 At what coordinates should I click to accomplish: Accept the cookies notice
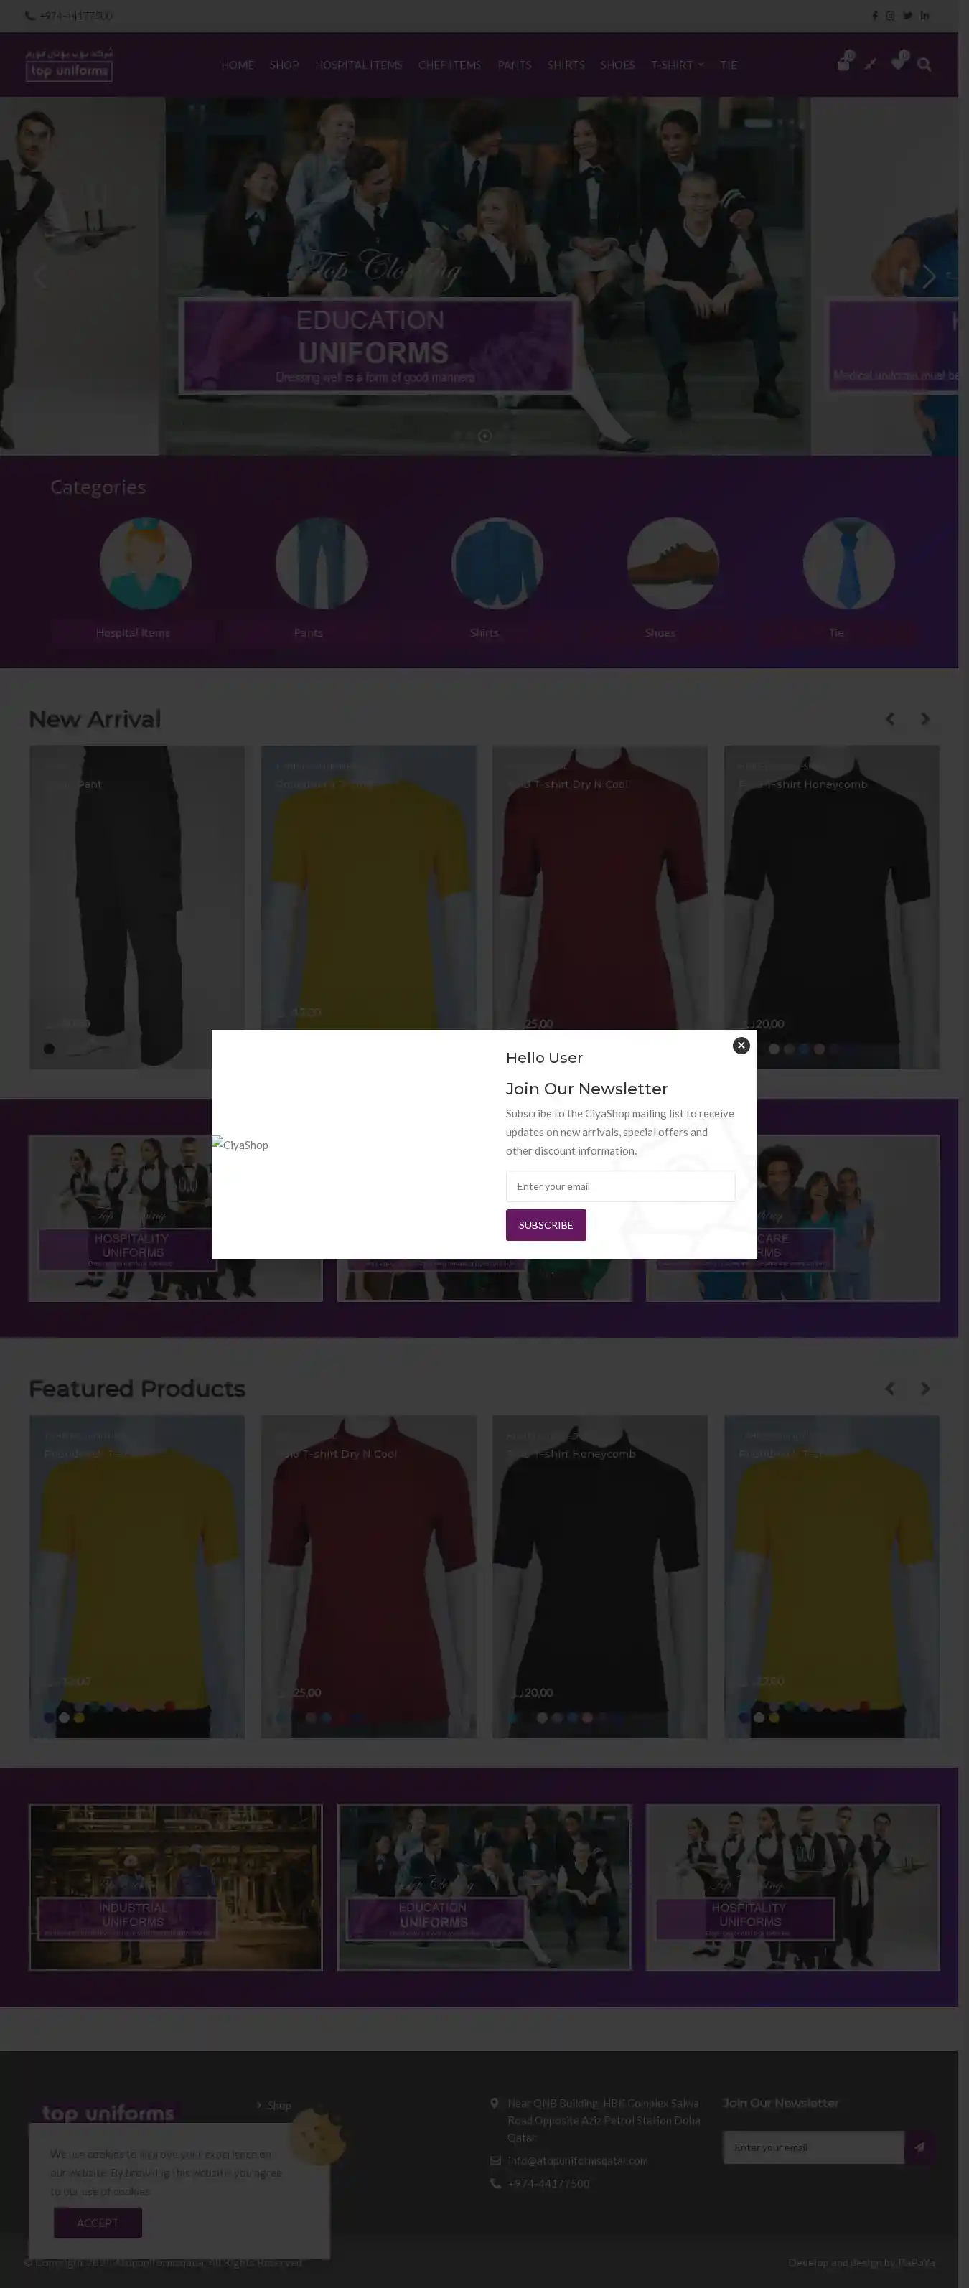click(98, 2222)
